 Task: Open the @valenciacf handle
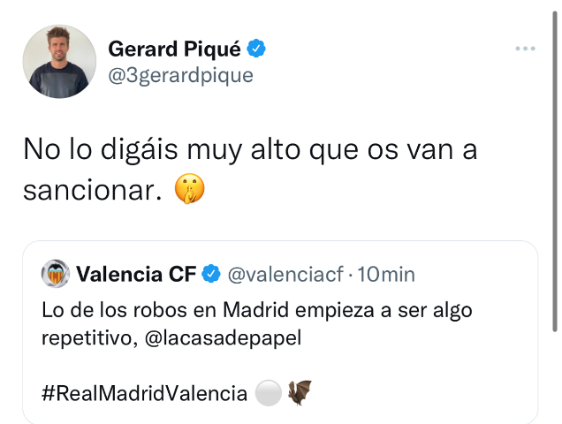285,275
